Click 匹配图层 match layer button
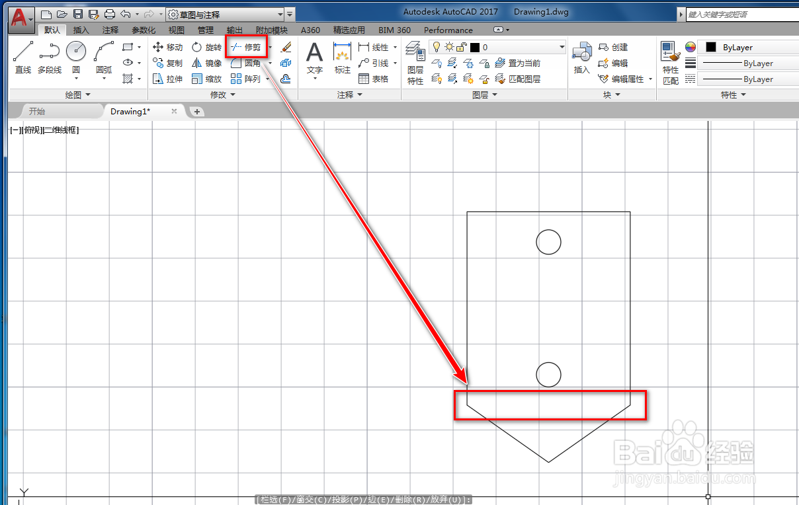Viewport: 799px width, 505px height. 518,79
